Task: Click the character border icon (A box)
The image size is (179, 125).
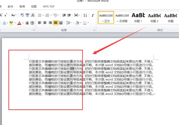Action: [33, 15]
